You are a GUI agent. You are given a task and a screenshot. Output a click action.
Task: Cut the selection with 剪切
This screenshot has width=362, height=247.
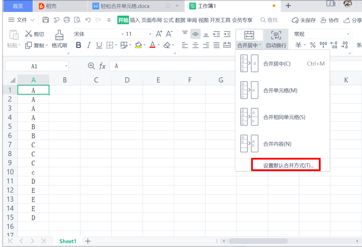pyautogui.click(x=35, y=34)
